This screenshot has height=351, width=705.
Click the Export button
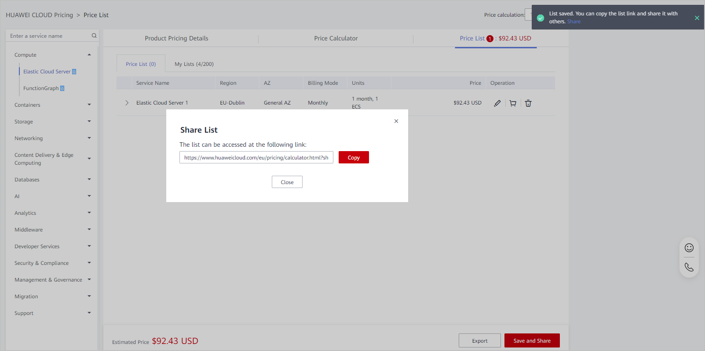click(x=480, y=340)
